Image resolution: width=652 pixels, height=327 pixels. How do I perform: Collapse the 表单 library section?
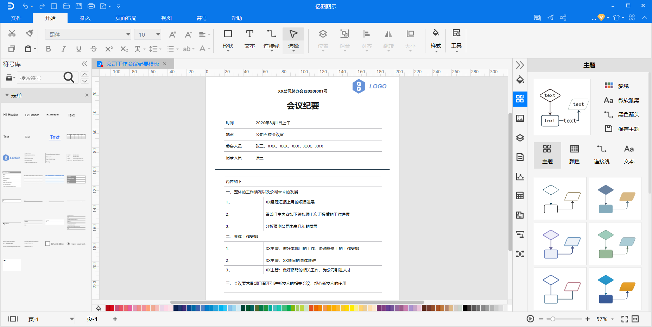click(x=7, y=95)
